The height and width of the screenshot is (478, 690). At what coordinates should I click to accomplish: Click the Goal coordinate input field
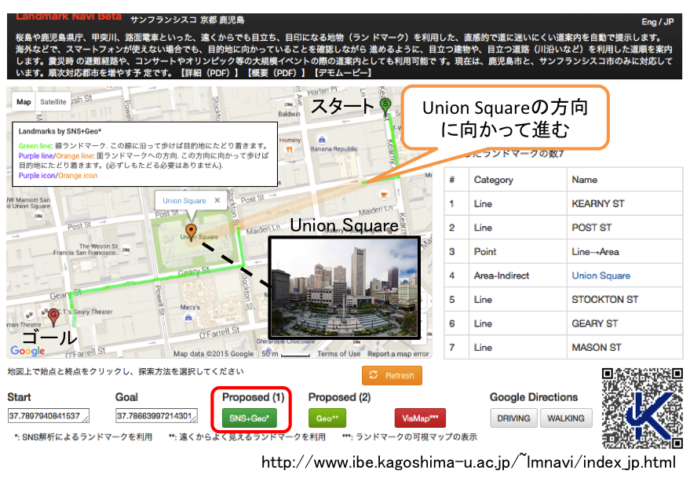click(156, 416)
